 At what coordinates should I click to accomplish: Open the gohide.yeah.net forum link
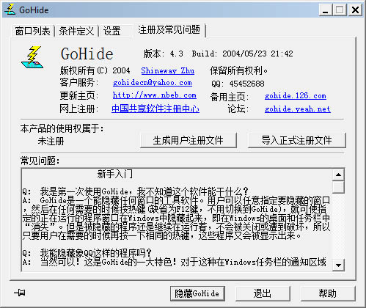(298, 109)
